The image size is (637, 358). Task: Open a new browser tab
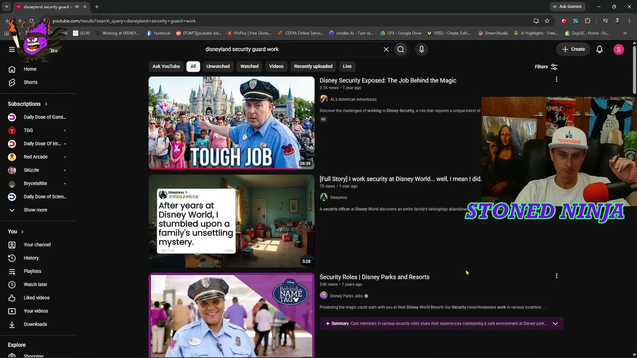[x=97, y=6]
